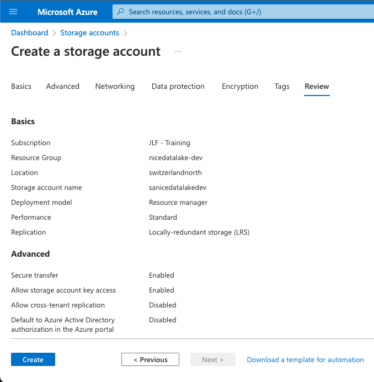Select the location value switzerlandnorth
Image resolution: width=374 pixels, height=382 pixels.
point(175,172)
